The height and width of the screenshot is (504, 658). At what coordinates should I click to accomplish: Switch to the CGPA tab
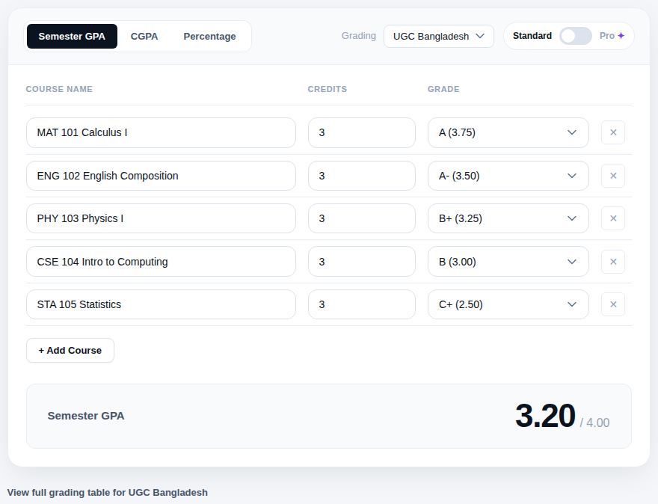144,37
